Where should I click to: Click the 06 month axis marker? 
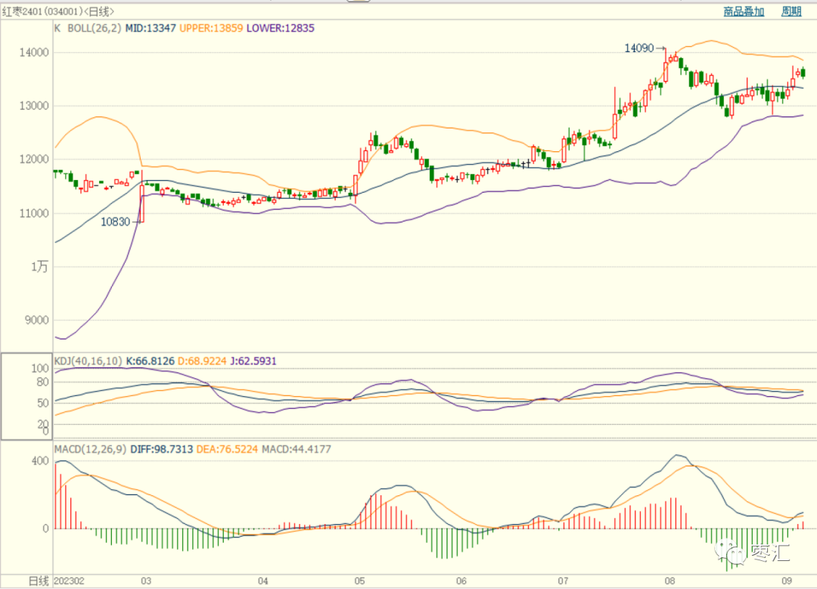461,581
